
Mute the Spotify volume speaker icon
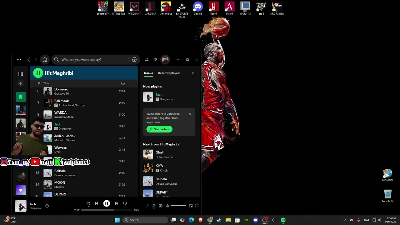(167, 206)
